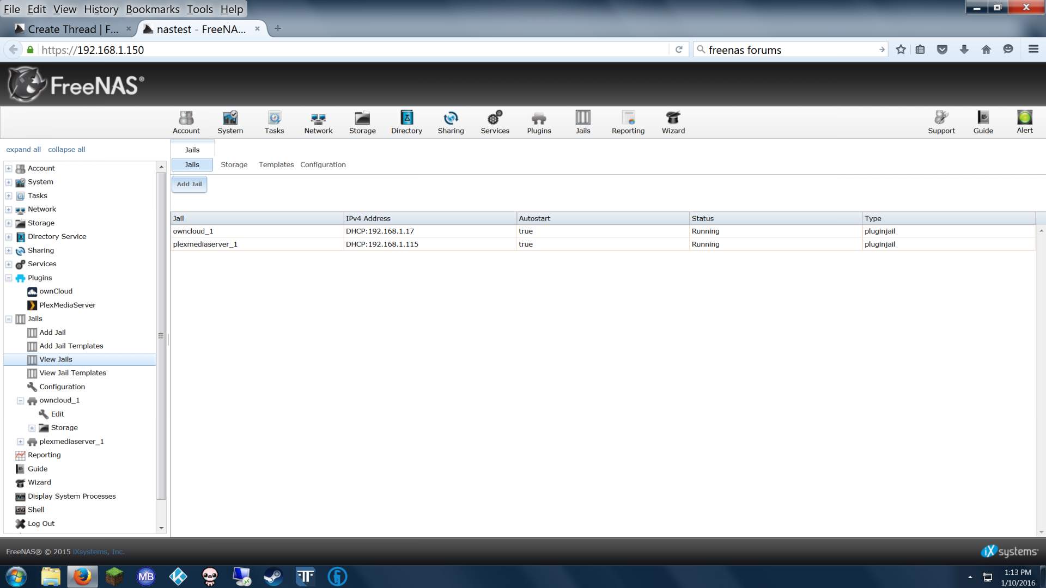Open the Bookmarks menu
The height and width of the screenshot is (588, 1046).
(153, 9)
